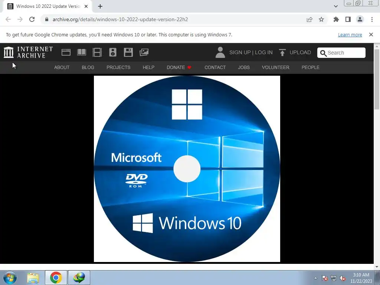This screenshot has height=285, width=380.
Task: Open the Chrome profile avatar
Action: (360, 19)
